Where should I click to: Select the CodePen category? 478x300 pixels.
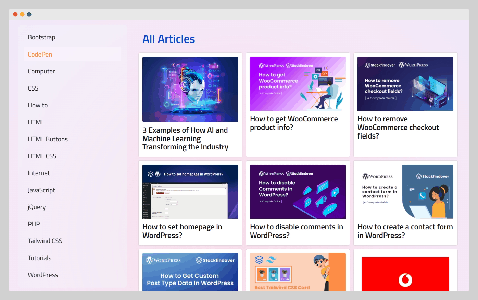pyautogui.click(x=40, y=55)
